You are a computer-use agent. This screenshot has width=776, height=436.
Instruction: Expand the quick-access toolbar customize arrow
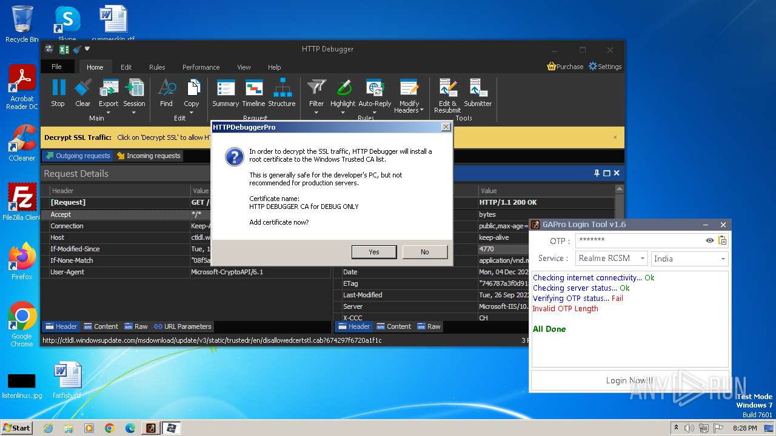87,48
